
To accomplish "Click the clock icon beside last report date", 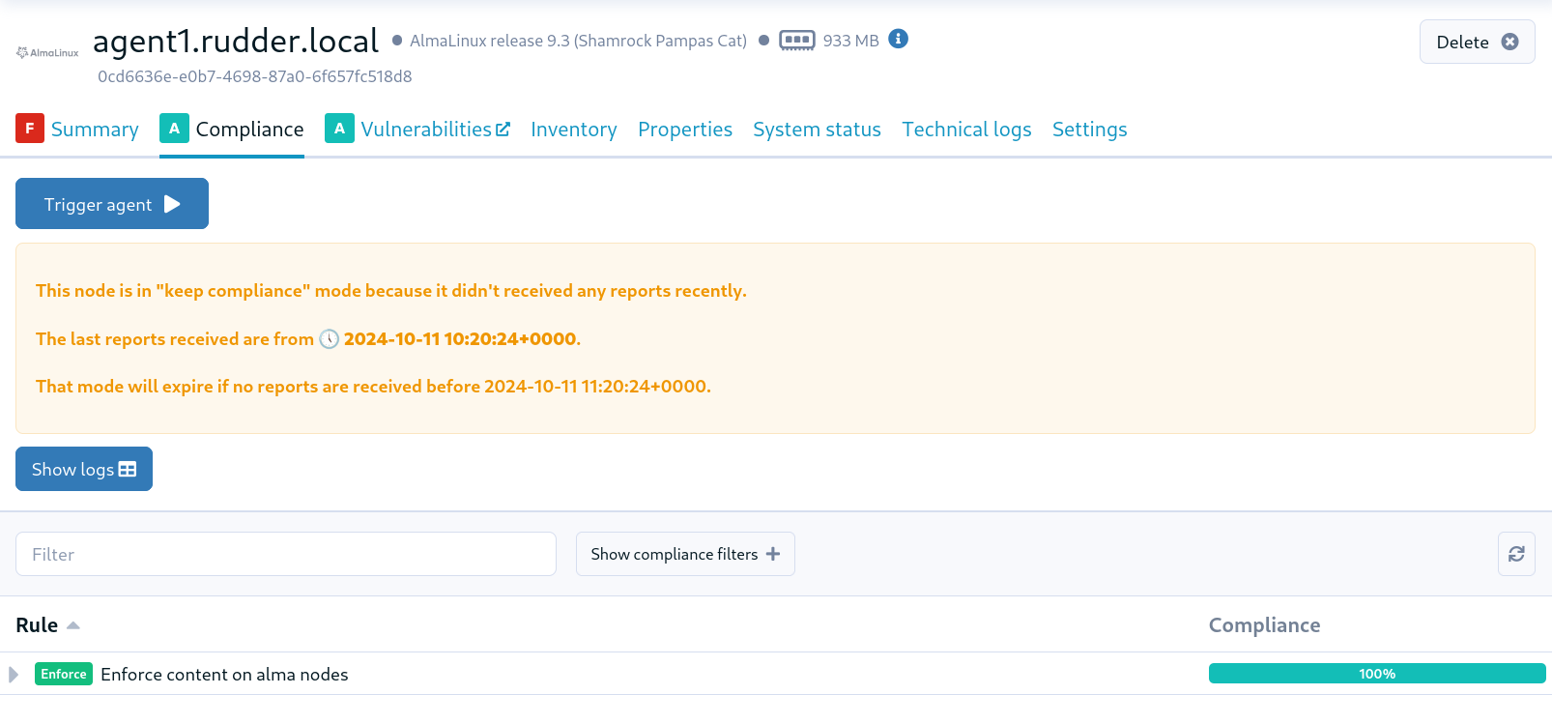I will coord(330,339).
